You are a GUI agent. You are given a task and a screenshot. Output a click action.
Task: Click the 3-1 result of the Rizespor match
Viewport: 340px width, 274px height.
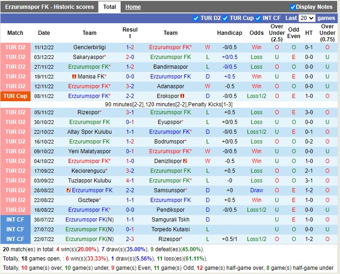(130, 112)
